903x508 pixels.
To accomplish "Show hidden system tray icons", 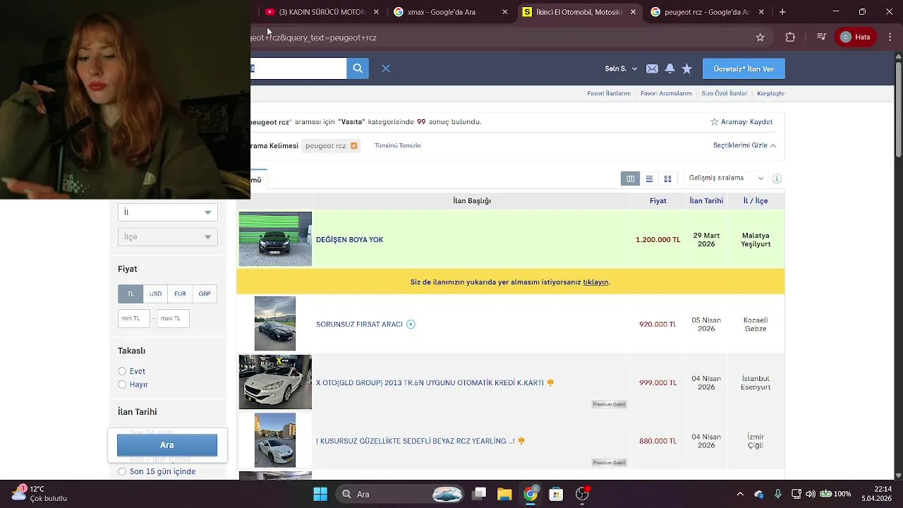I will (x=739, y=494).
